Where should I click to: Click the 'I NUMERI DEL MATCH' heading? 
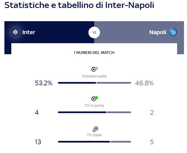coord(94,52)
